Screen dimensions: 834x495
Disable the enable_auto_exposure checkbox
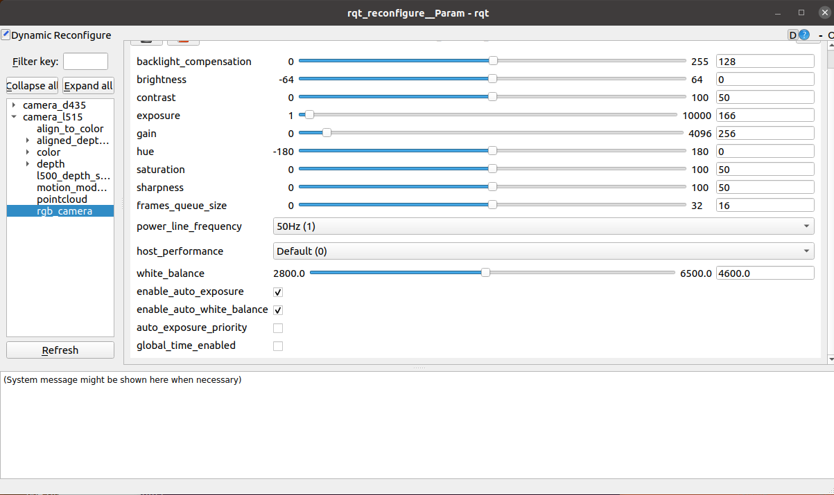(x=277, y=291)
